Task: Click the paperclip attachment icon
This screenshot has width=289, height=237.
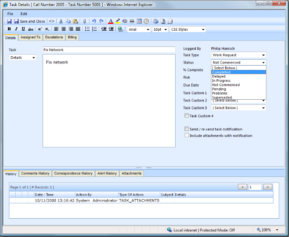Action: [84, 21]
